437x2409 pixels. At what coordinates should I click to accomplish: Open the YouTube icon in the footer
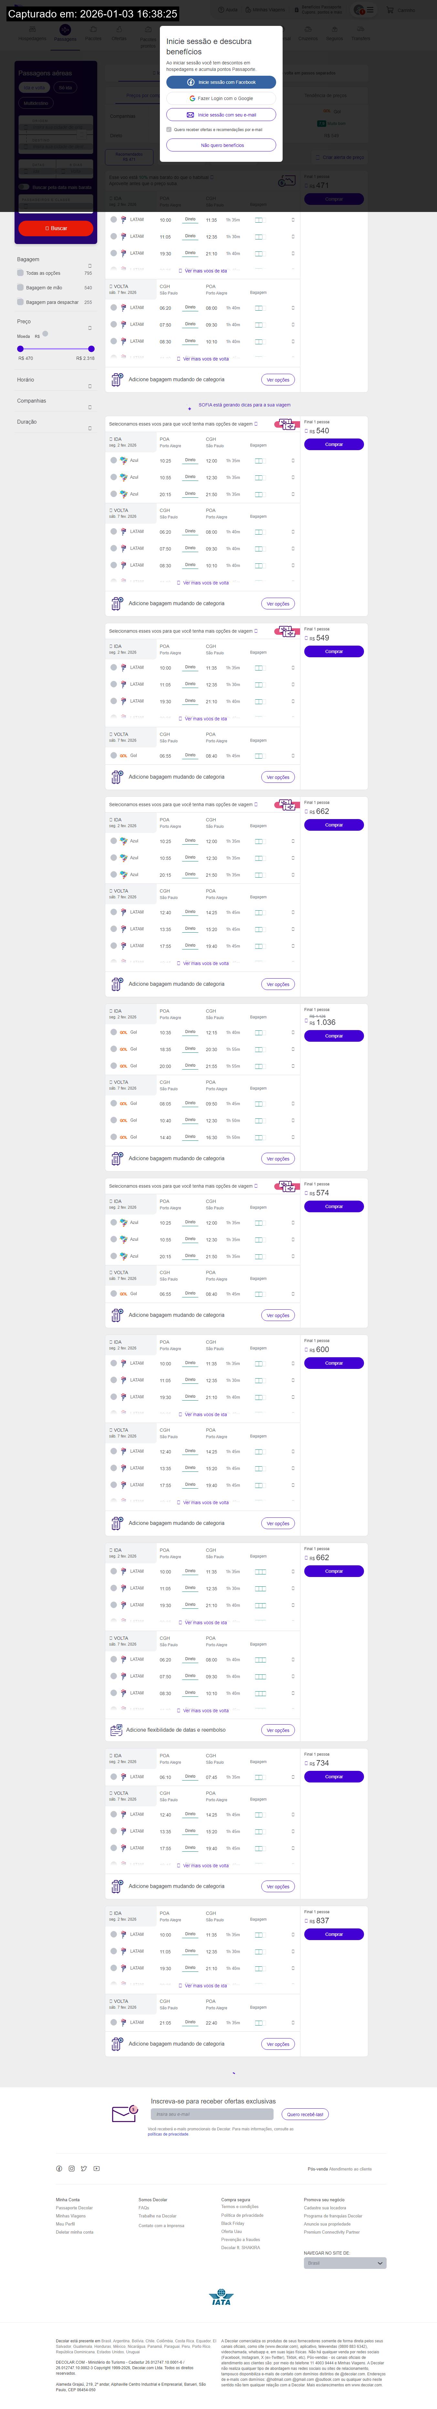click(x=96, y=2169)
